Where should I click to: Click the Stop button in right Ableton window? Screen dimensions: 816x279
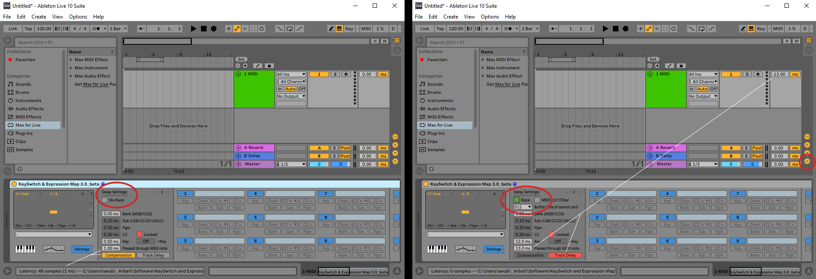point(615,29)
